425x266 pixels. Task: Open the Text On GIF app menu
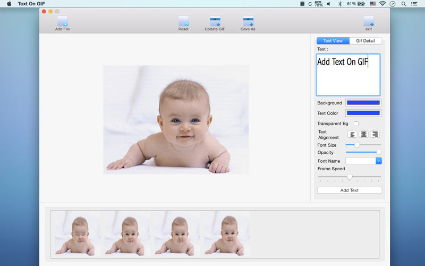[31, 4]
